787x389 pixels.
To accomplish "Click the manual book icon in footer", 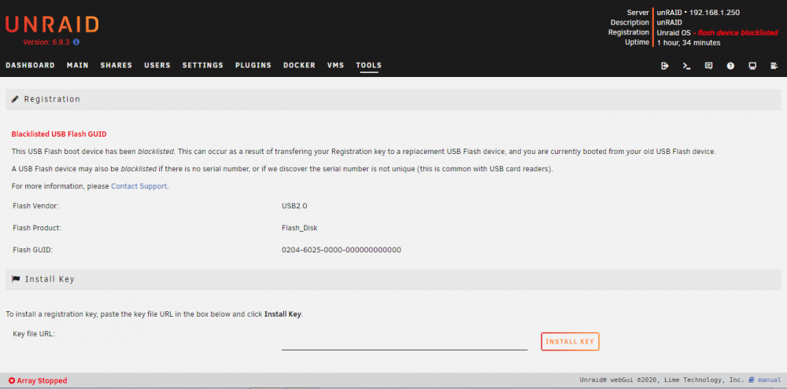I will click(752, 380).
